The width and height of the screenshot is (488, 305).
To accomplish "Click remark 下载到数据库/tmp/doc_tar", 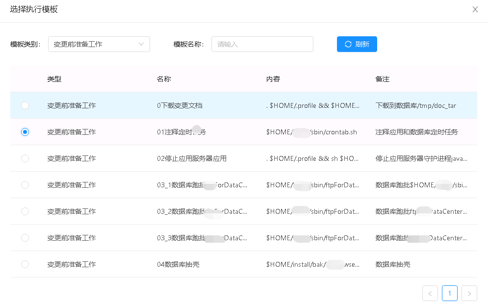I will [415, 105].
